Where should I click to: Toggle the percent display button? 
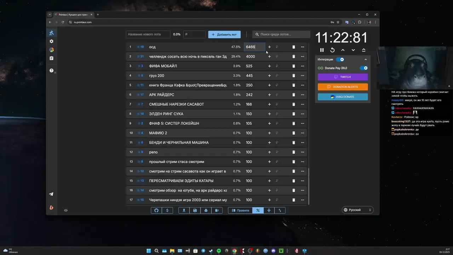click(x=258, y=210)
